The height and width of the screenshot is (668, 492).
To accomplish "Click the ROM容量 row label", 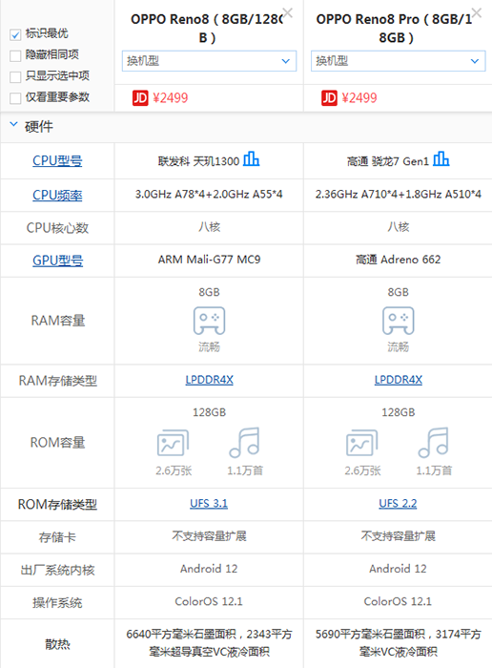I will coord(57,443).
